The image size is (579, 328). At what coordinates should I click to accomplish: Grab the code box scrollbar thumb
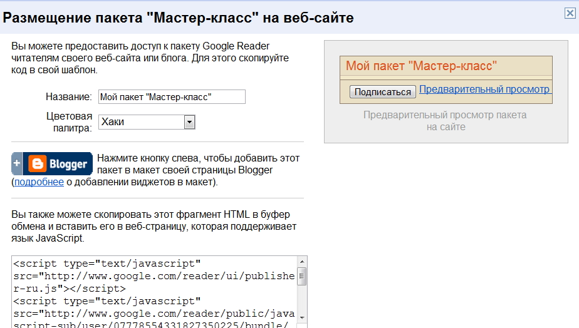pos(302,277)
